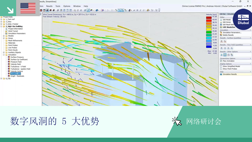Screen dimensions: 252x142
Task: Click the Surface Cp coefficient result icon
Action: coord(225,41)
